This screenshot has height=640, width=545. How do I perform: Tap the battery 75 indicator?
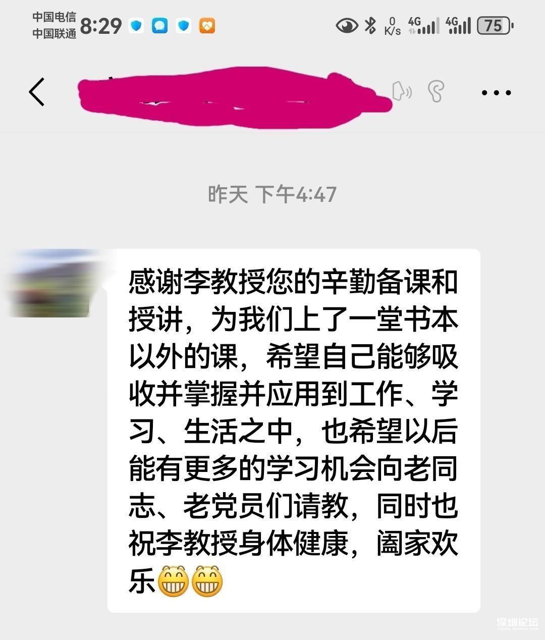pos(496,25)
